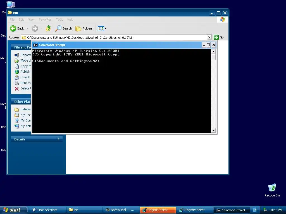
Task: Click the Print this file link
Action: (23, 83)
